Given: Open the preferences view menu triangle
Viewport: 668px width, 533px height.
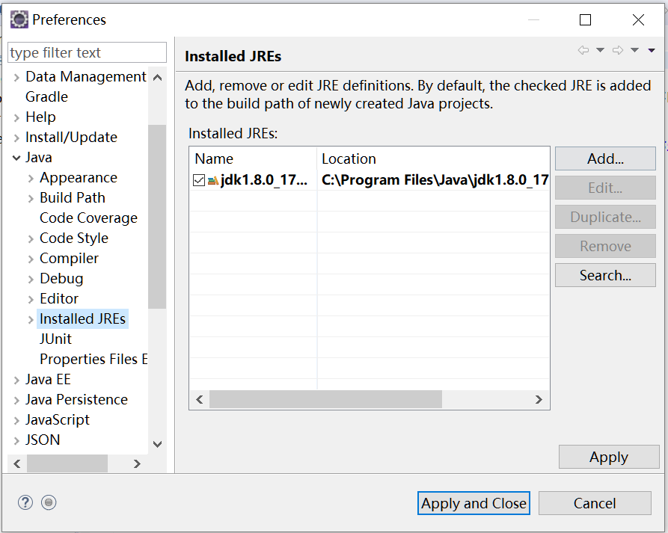Looking at the screenshot, I should [652, 50].
